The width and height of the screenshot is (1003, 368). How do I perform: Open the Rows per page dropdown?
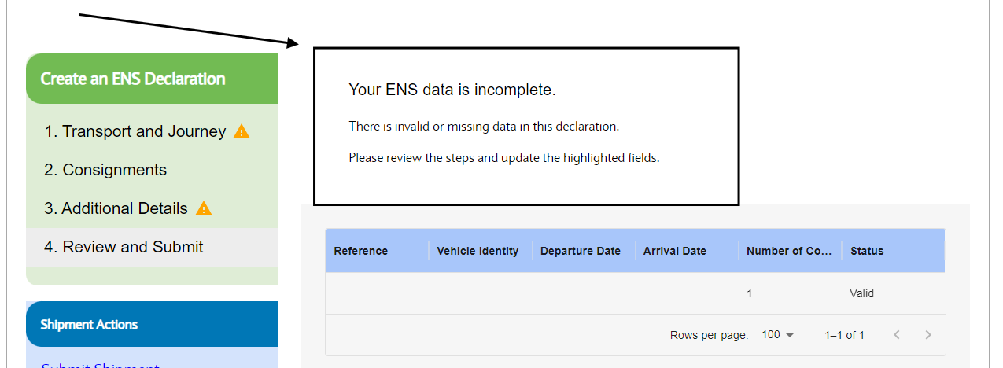pyautogui.click(x=778, y=335)
